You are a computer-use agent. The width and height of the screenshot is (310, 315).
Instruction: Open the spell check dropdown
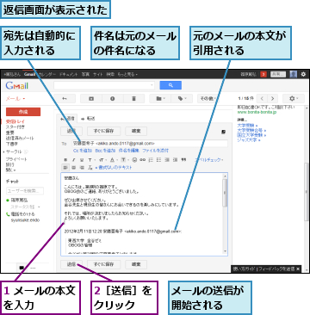(x=209, y=160)
